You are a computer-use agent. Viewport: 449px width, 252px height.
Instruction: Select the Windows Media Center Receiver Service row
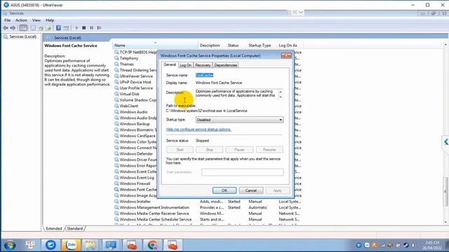click(208, 213)
